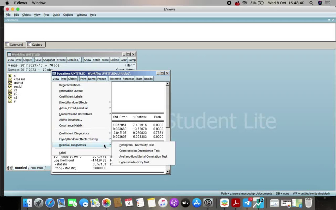Switch to the Capture tab
The height and width of the screenshot is (210, 336).
pos(35,45)
